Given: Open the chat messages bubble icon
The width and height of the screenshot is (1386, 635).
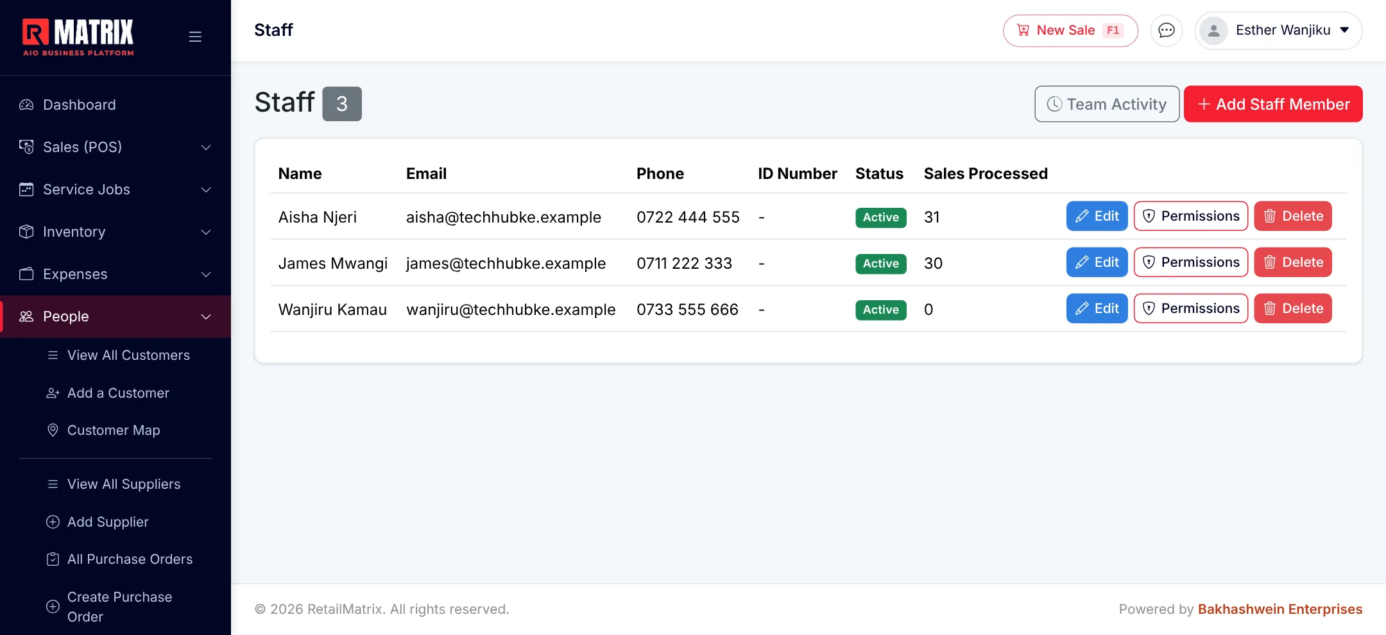Looking at the screenshot, I should tap(1167, 31).
